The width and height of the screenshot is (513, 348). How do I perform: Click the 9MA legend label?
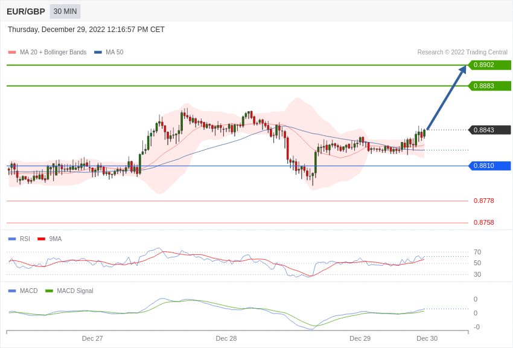56,239
